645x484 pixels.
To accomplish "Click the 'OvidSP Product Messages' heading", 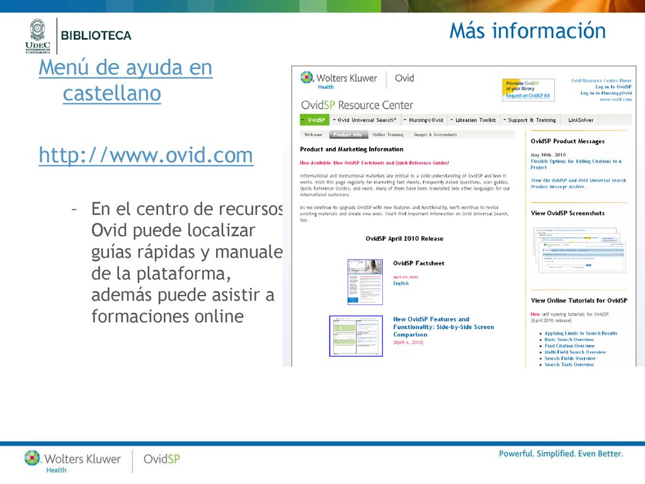I will [568, 141].
